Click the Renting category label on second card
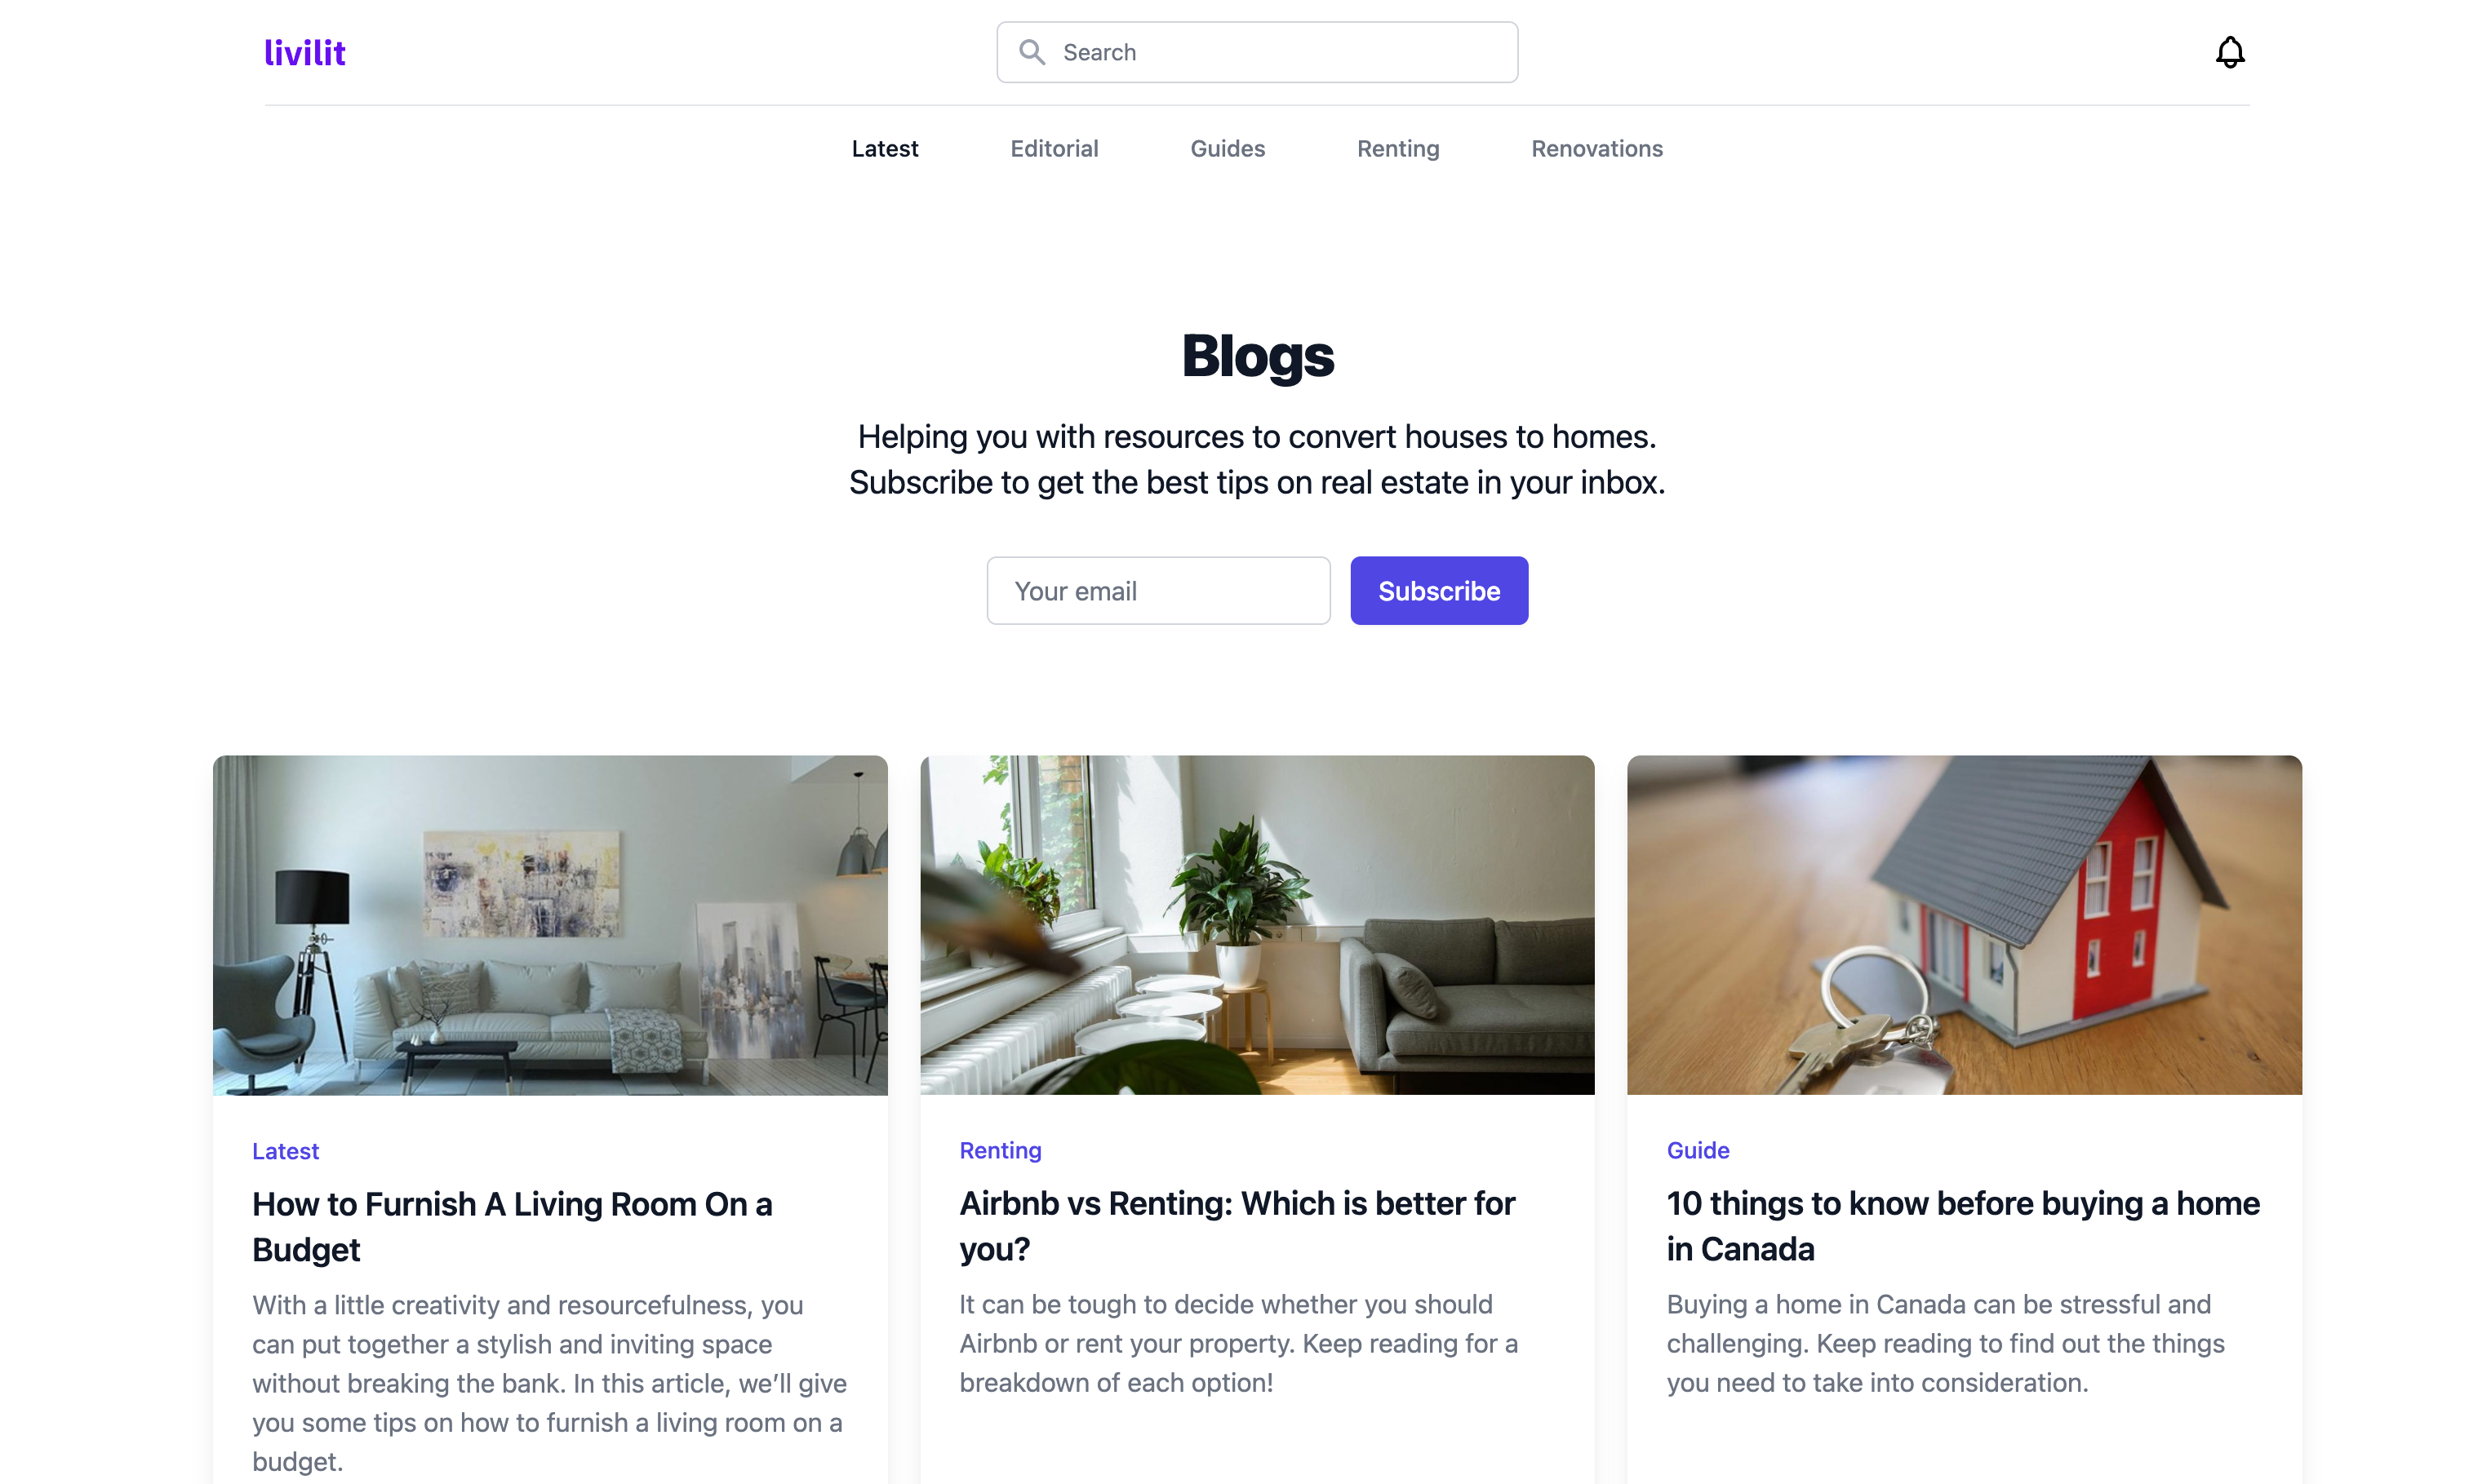 click(x=999, y=1149)
